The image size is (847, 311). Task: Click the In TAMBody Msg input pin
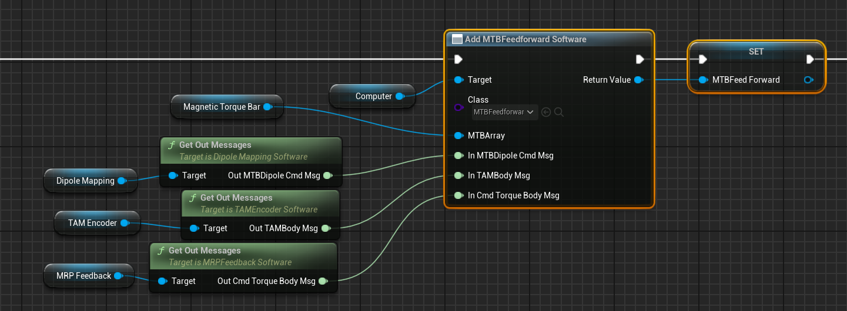tap(458, 175)
